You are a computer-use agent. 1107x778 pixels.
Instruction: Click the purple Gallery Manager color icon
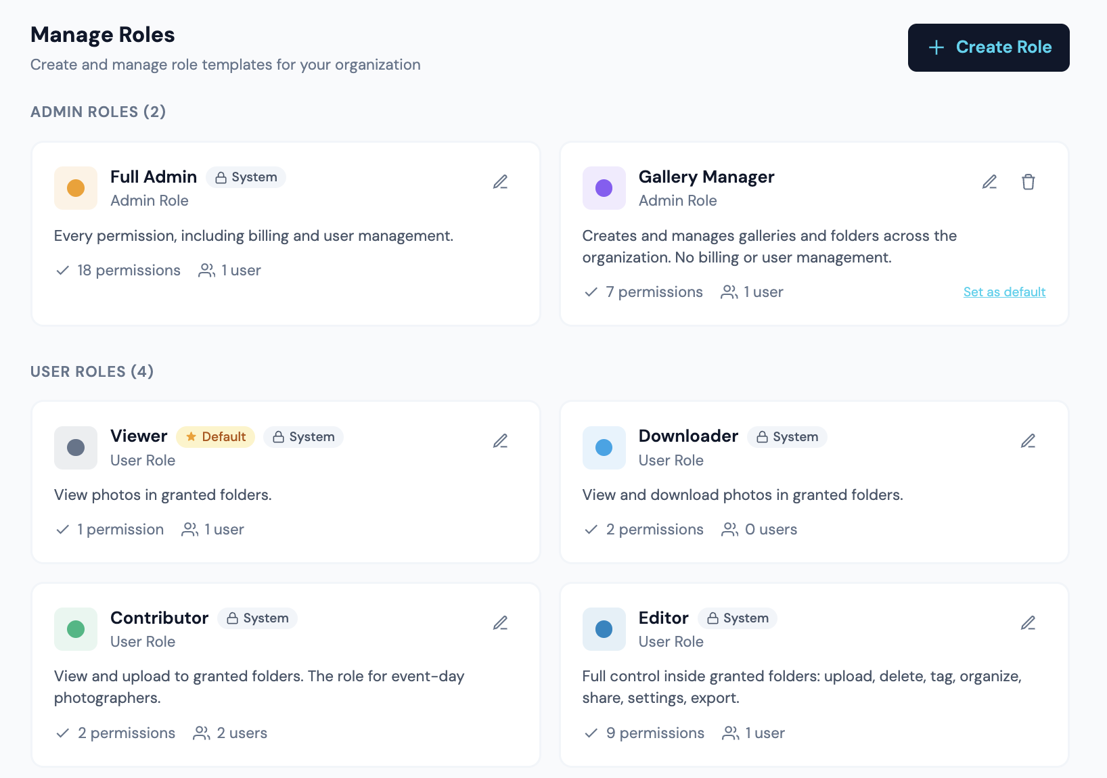604,188
